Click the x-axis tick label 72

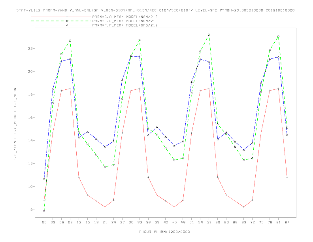(x=252, y=222)
